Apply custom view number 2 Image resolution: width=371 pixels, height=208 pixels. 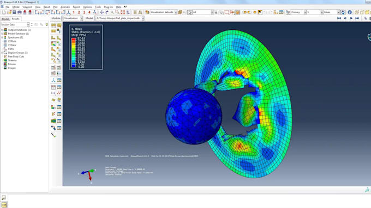[79, 12]
